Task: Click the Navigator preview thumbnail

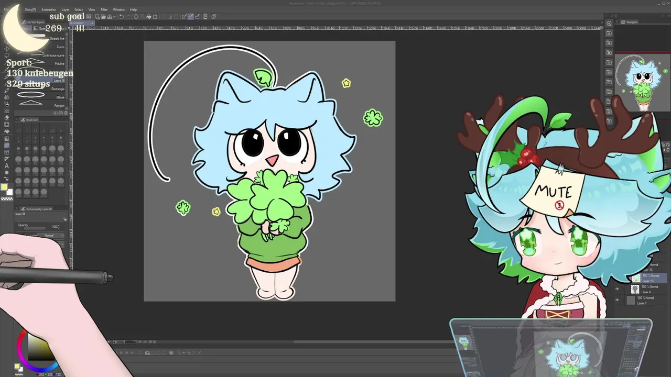Action: click(643, 82)
